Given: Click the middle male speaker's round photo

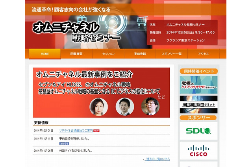Looking at the screenshot, I should click(125, 107).
